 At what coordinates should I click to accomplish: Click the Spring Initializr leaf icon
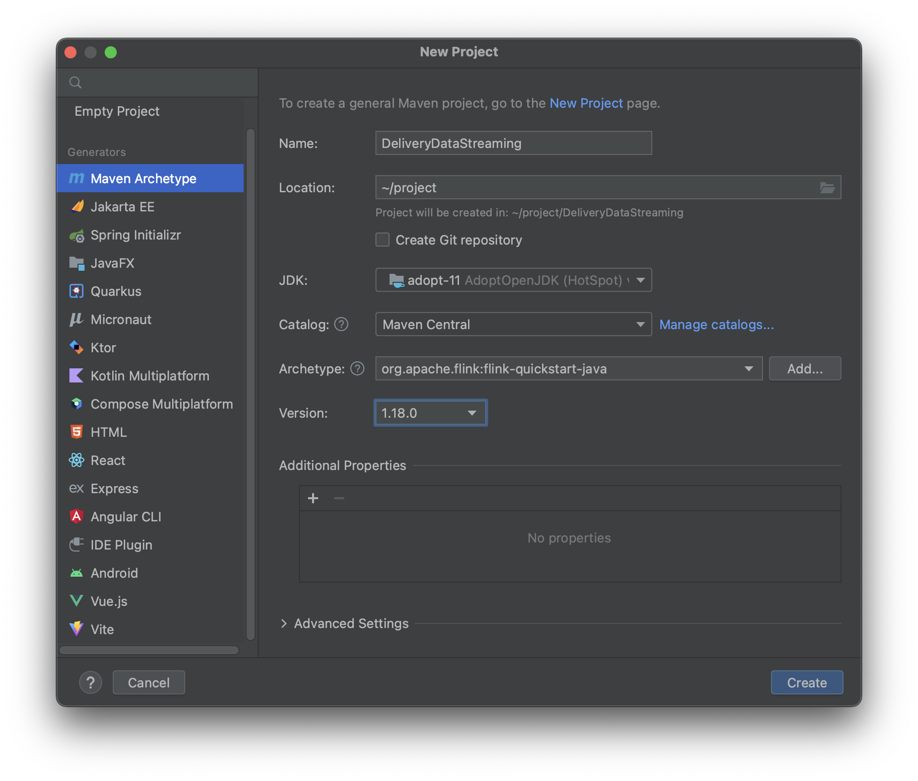click(x=76, y=235)
